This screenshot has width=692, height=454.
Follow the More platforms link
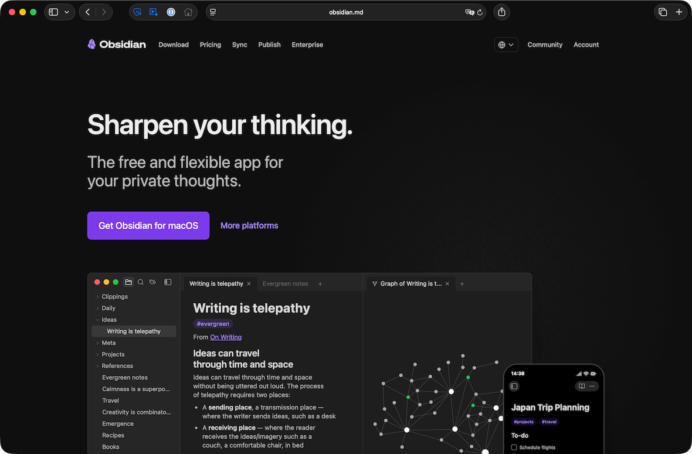249,226
